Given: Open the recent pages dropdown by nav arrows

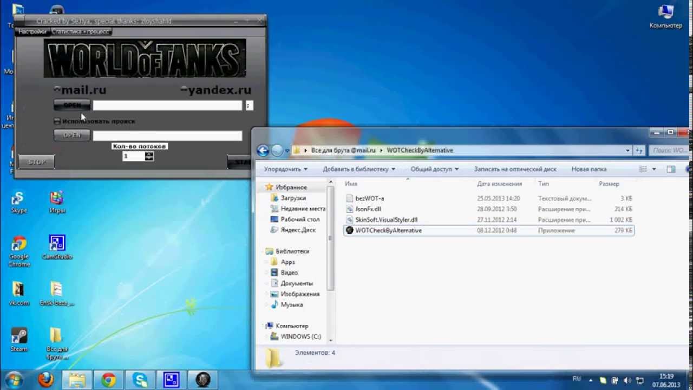Looking at the screenshot, I should [x=287, y=151].
